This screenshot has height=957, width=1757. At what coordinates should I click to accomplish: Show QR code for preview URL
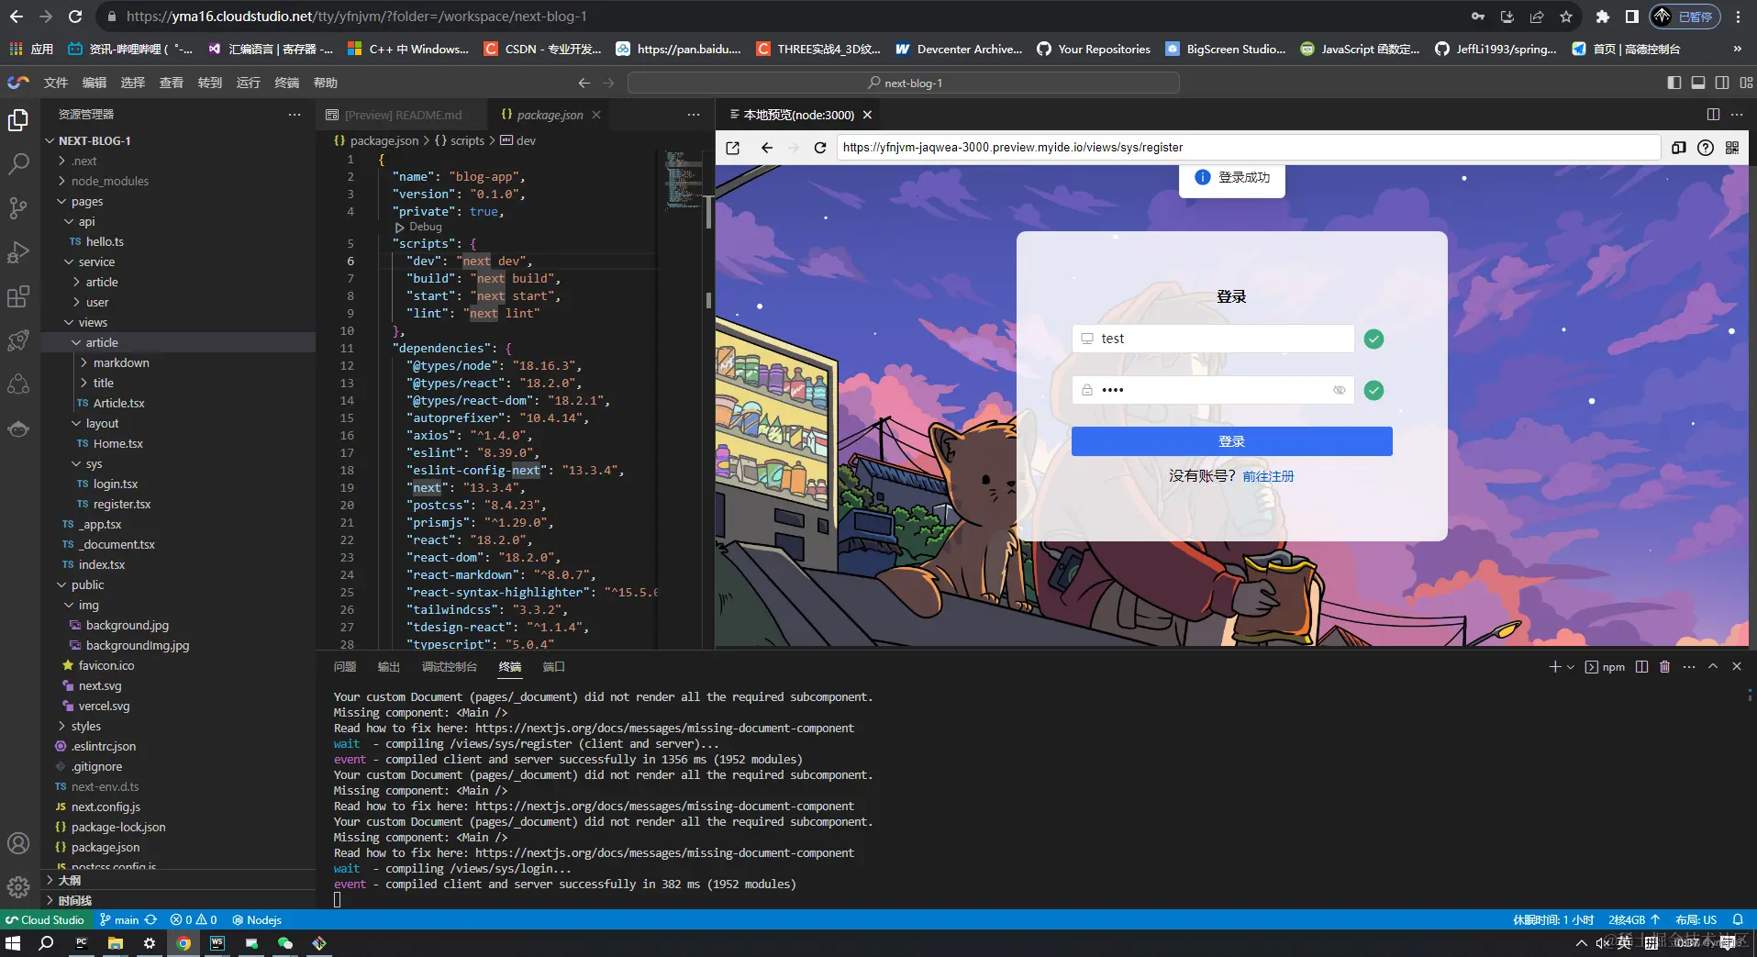1733,147
